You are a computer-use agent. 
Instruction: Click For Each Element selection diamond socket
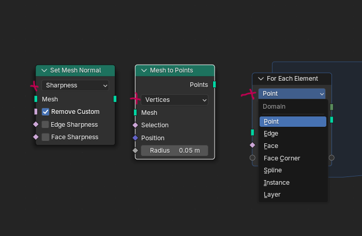click(x=252, y=145)
